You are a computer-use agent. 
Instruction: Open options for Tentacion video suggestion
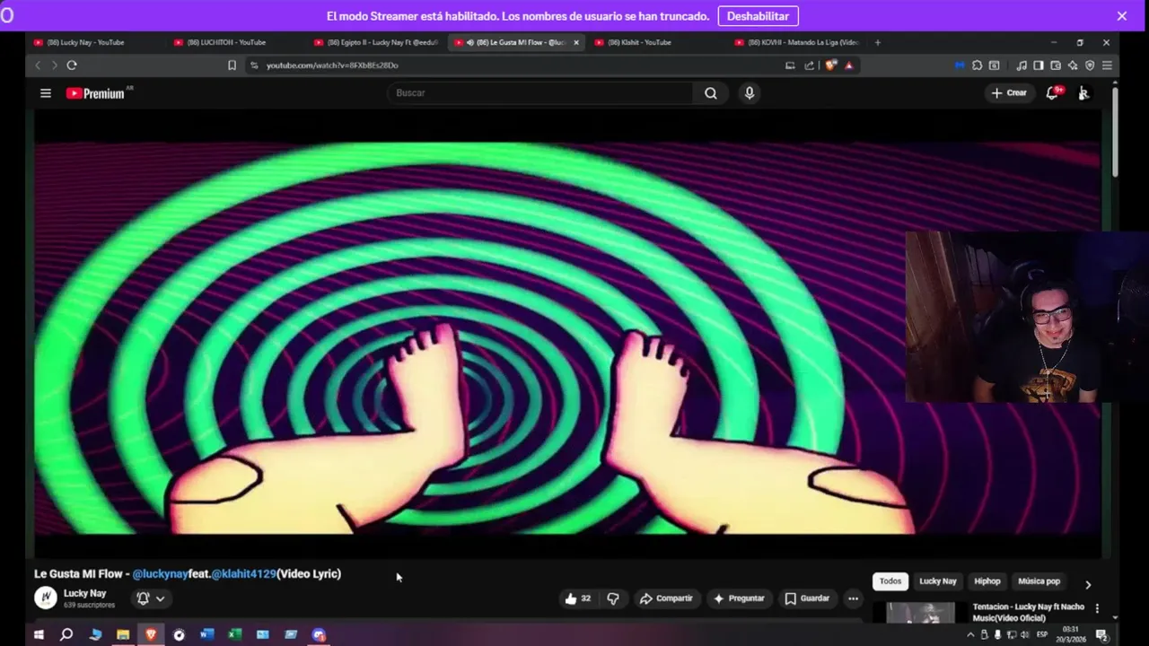(x=1097, y=608)
